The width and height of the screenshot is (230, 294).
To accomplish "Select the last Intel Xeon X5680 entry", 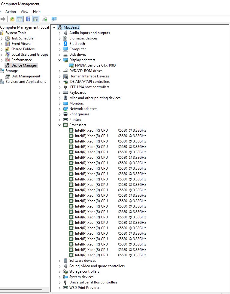I will (110, 255).
